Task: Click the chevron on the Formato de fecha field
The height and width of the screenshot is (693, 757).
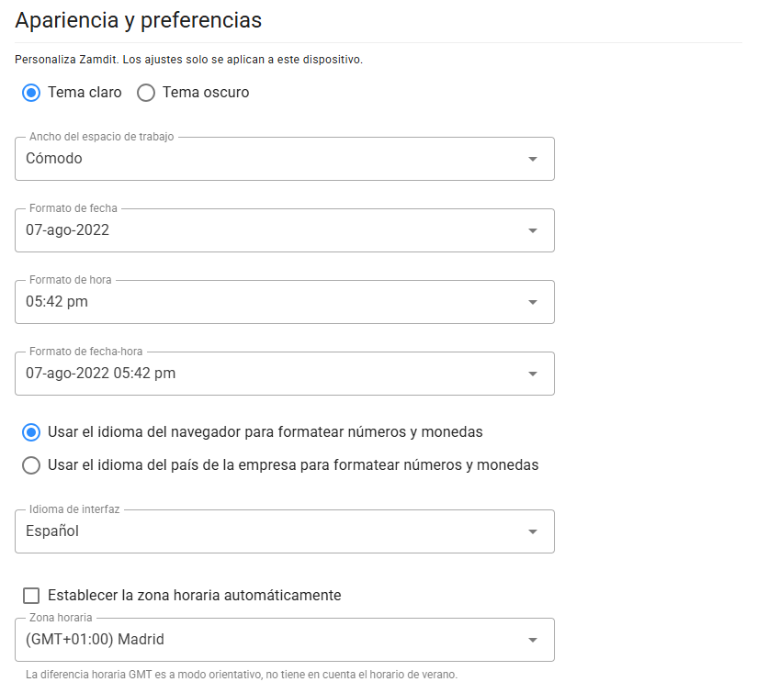Action: pos(532,229)
